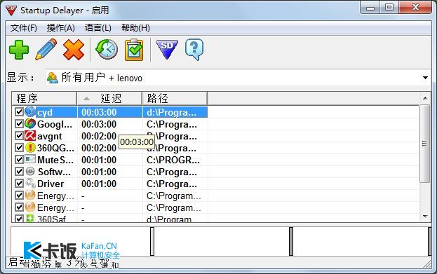Image resolution: width=437 pixels, height=274 pixels.
Task: Select the avgnt program name
Action: 50,136
